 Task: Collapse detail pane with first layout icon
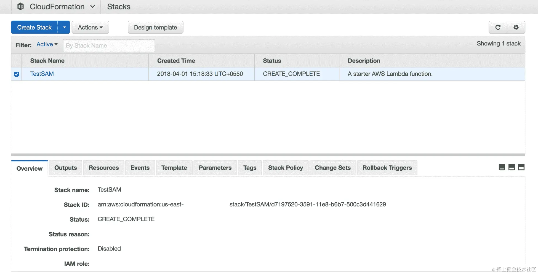point(502,167)
